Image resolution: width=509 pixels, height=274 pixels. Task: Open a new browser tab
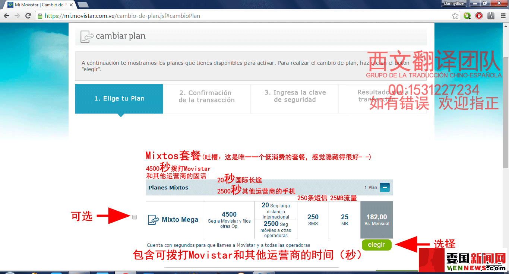point(83,5)
